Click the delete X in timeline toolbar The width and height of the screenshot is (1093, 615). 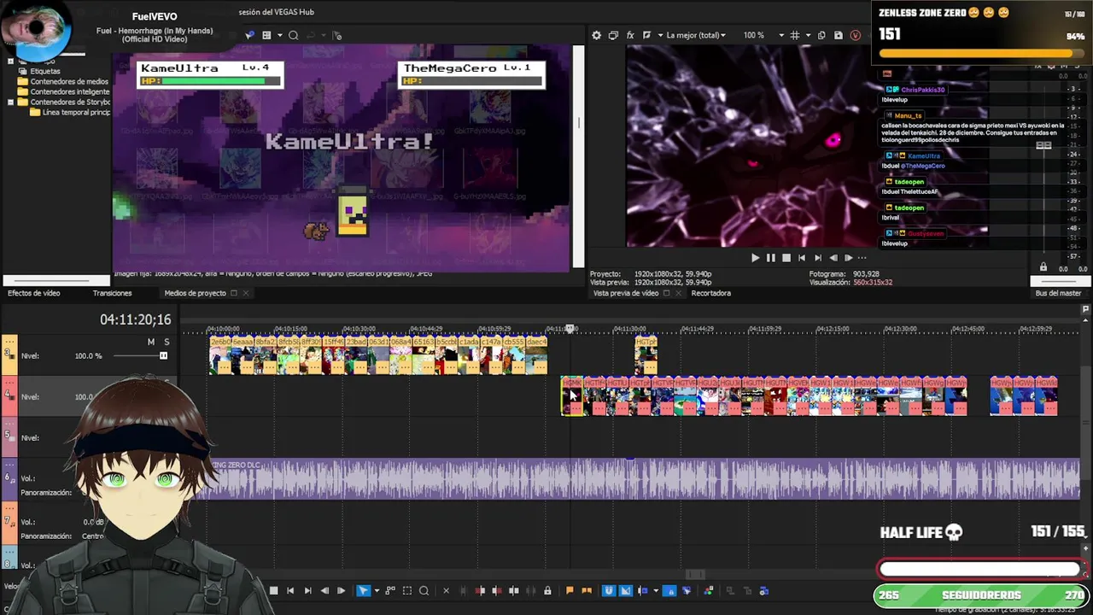[446, 590]
